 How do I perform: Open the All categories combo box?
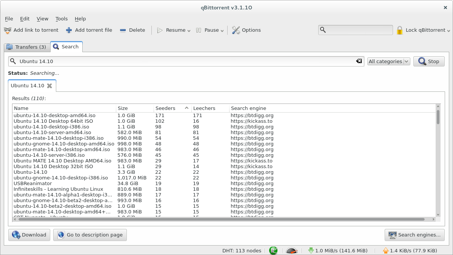pos(388,61)
